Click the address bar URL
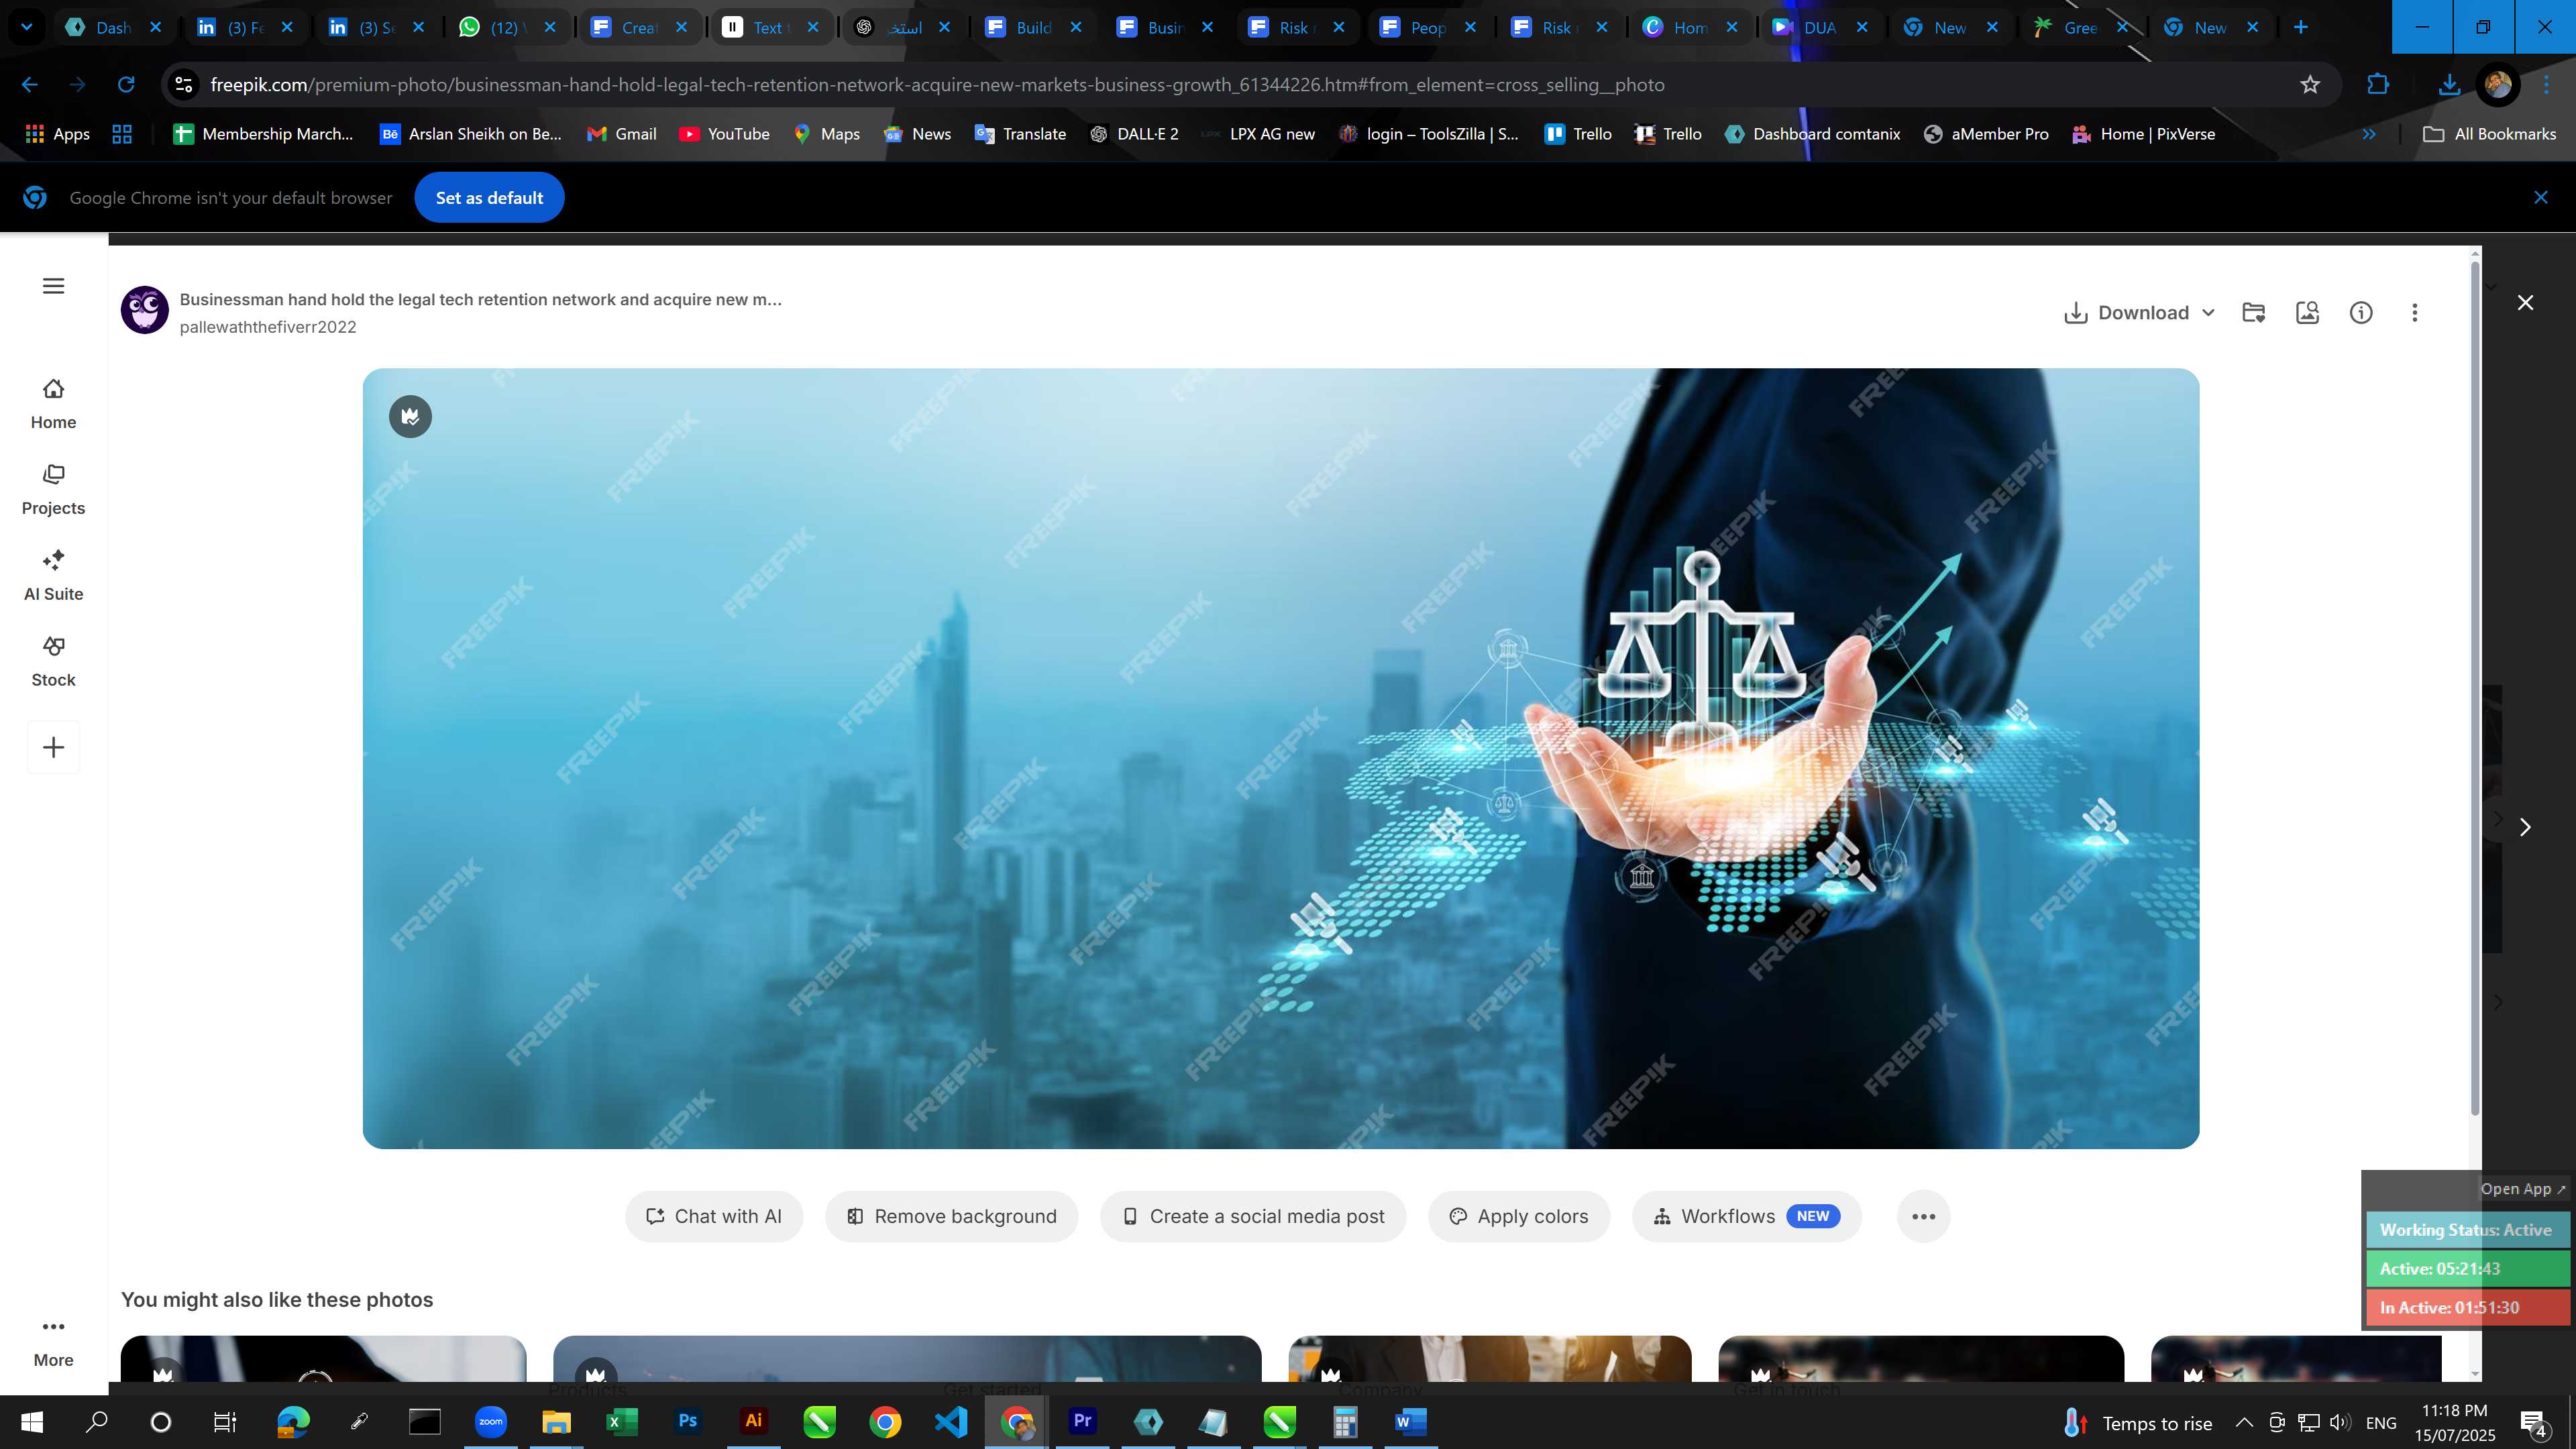The height and width of the screenshot is (1449, 2576). click(937, 85)
